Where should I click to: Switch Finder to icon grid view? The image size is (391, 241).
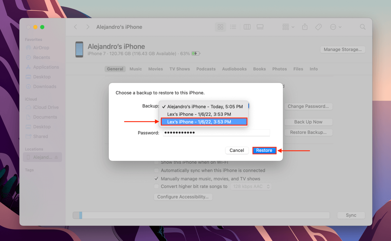[220, 27]
